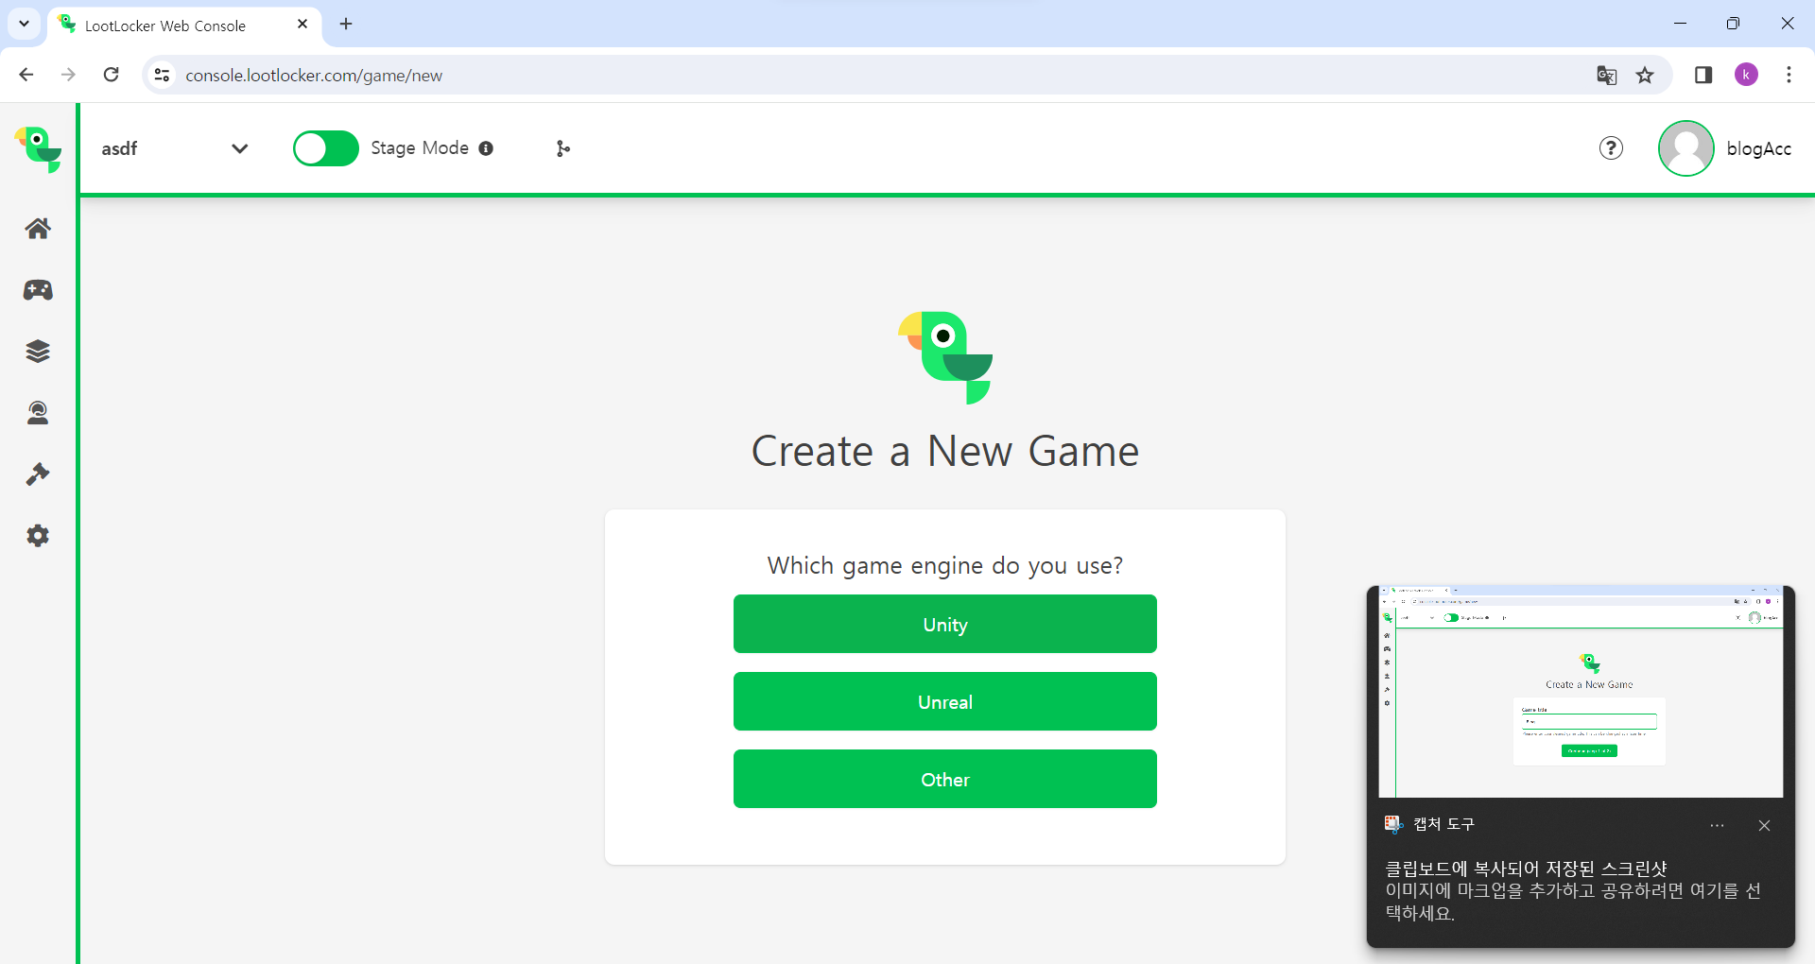Open the Chrome profile avatar k

click(x=1747, y=75)
